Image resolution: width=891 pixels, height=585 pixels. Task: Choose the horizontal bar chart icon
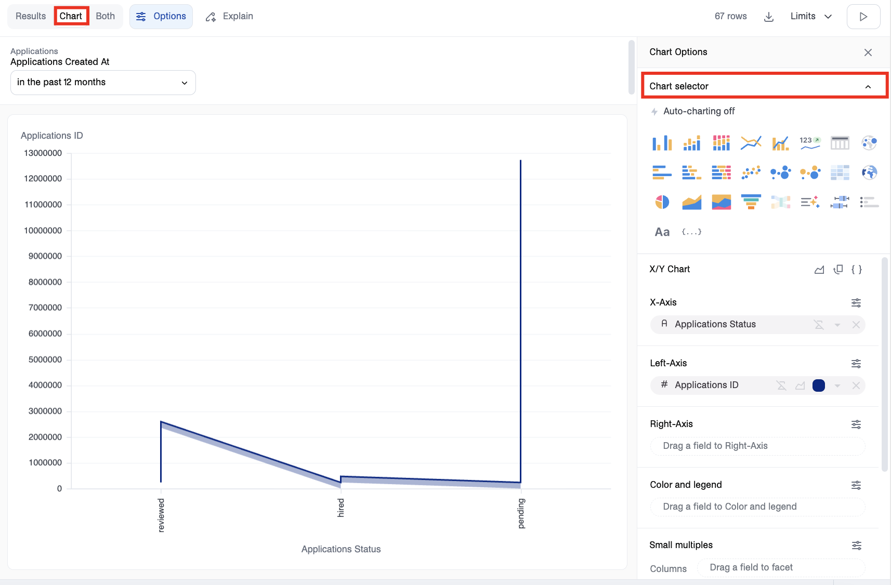(662, 172)
